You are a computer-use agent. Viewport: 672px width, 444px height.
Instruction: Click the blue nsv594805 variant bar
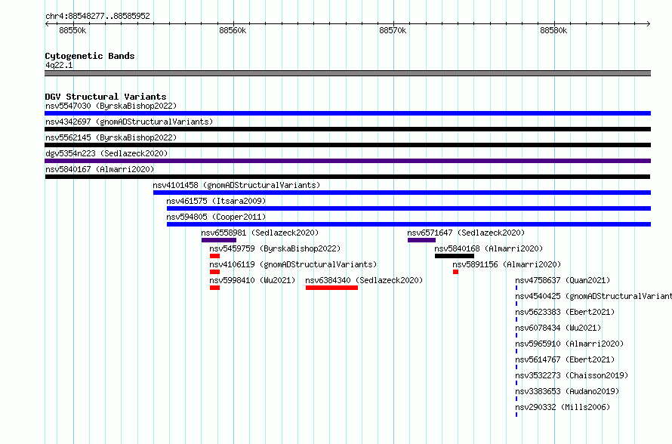[408, 224]
